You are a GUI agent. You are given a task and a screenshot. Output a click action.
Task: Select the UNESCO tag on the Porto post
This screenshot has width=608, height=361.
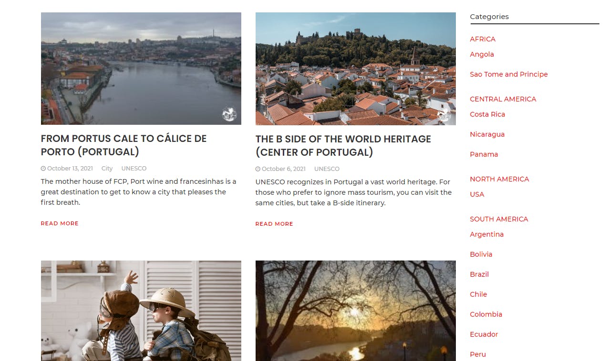point(134,169)
